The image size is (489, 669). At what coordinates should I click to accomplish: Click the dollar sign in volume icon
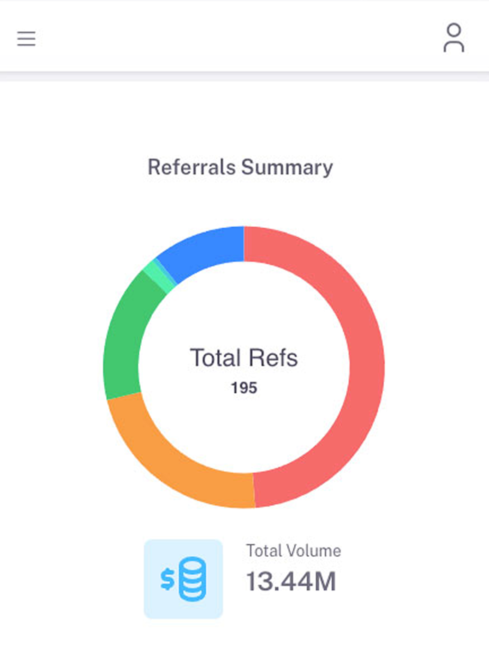[x=167, y=579]
